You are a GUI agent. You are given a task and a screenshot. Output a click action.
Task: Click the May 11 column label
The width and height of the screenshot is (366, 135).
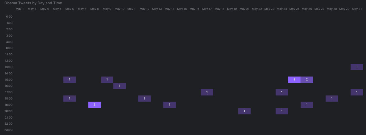tap(132, 9)
